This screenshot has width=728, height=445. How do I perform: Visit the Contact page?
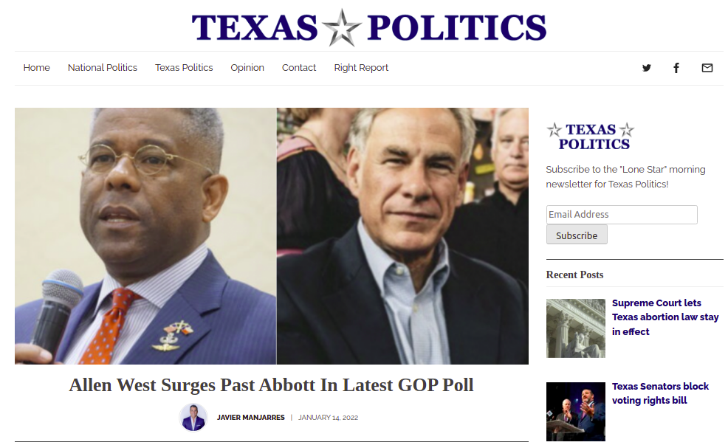point(299,68)
